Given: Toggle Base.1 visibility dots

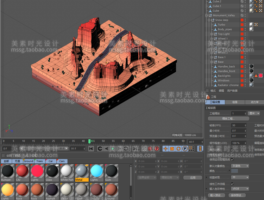Looking at the screenshot, I should [245, 57].
